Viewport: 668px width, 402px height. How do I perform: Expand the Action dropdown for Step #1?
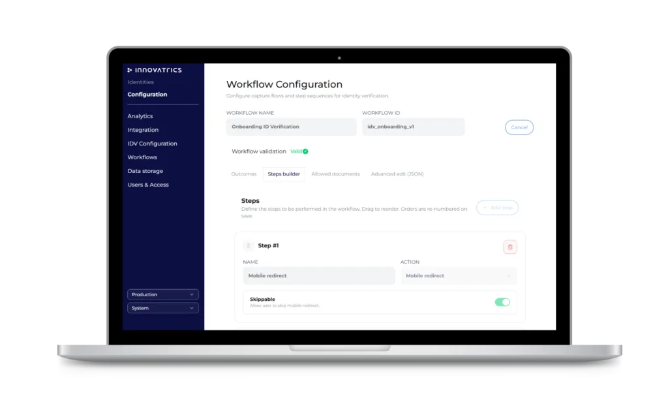[x=458, y=276]
